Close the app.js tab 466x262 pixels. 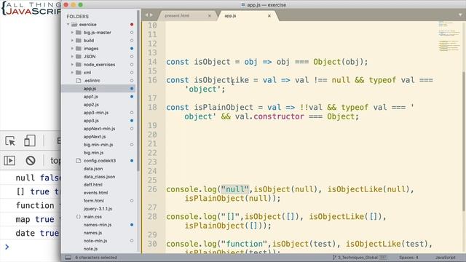269,16
